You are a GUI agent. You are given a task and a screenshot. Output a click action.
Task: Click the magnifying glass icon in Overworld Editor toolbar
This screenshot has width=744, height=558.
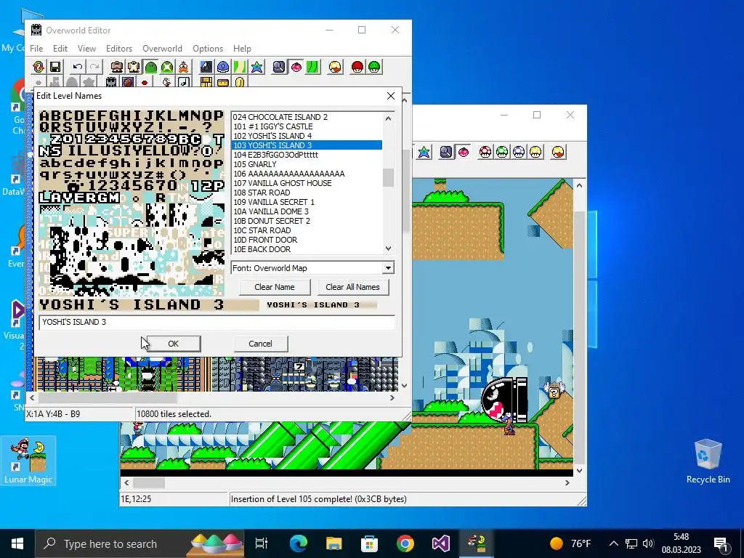[279, 67]
